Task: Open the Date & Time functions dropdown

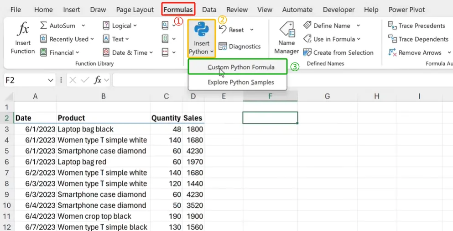Action: click(125, 52)
